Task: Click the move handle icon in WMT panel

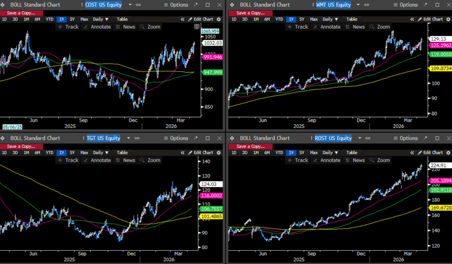Action: (232, 5)
